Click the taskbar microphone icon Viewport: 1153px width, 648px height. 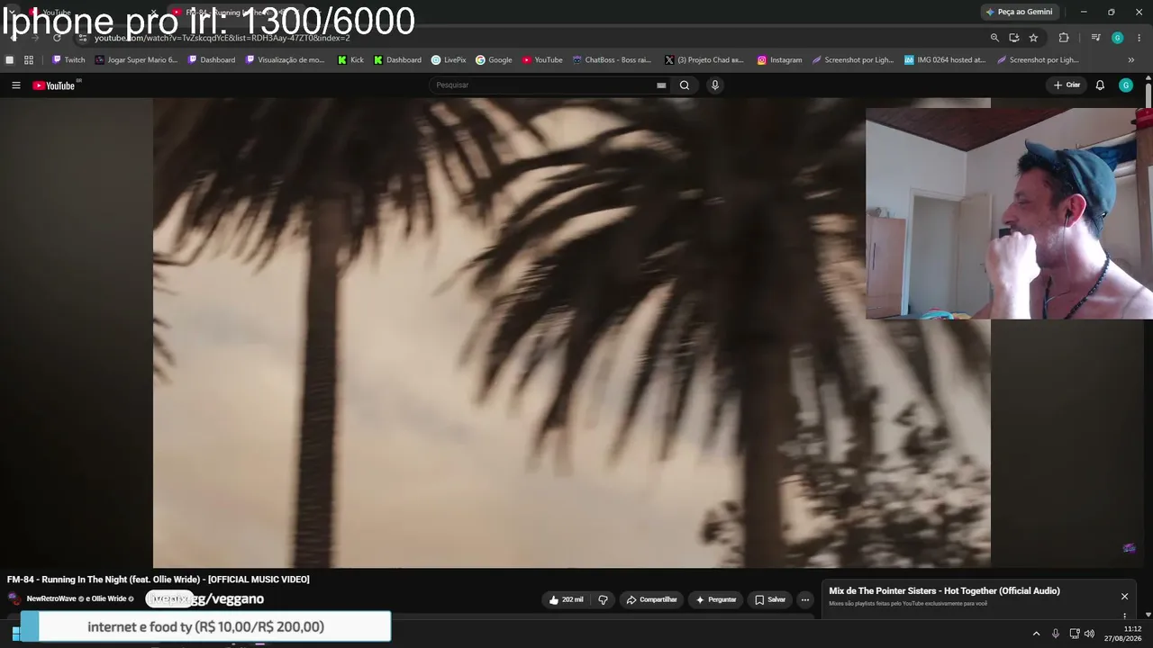coord(1056,634)
